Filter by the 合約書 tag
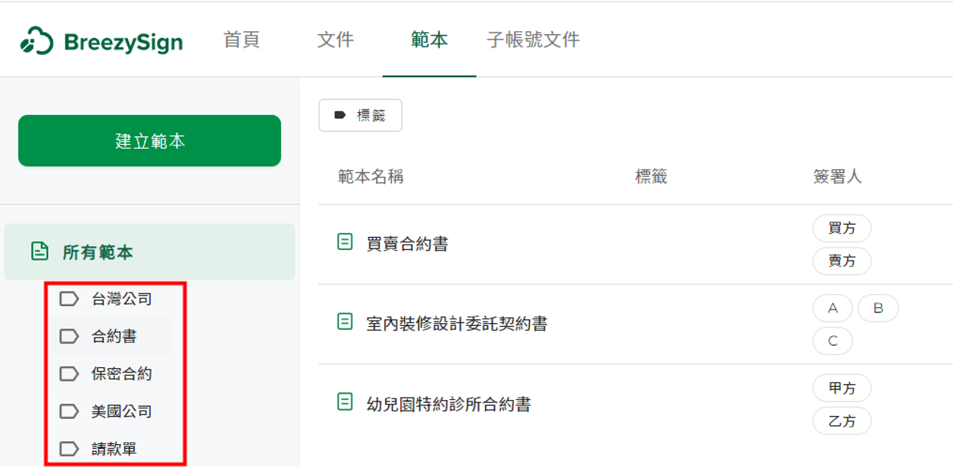953x467 pixels. (x=114, y=336)
